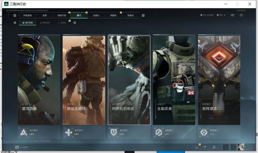
Task: Click the 研发部门 diamond emblem icon
Action: 204,132
